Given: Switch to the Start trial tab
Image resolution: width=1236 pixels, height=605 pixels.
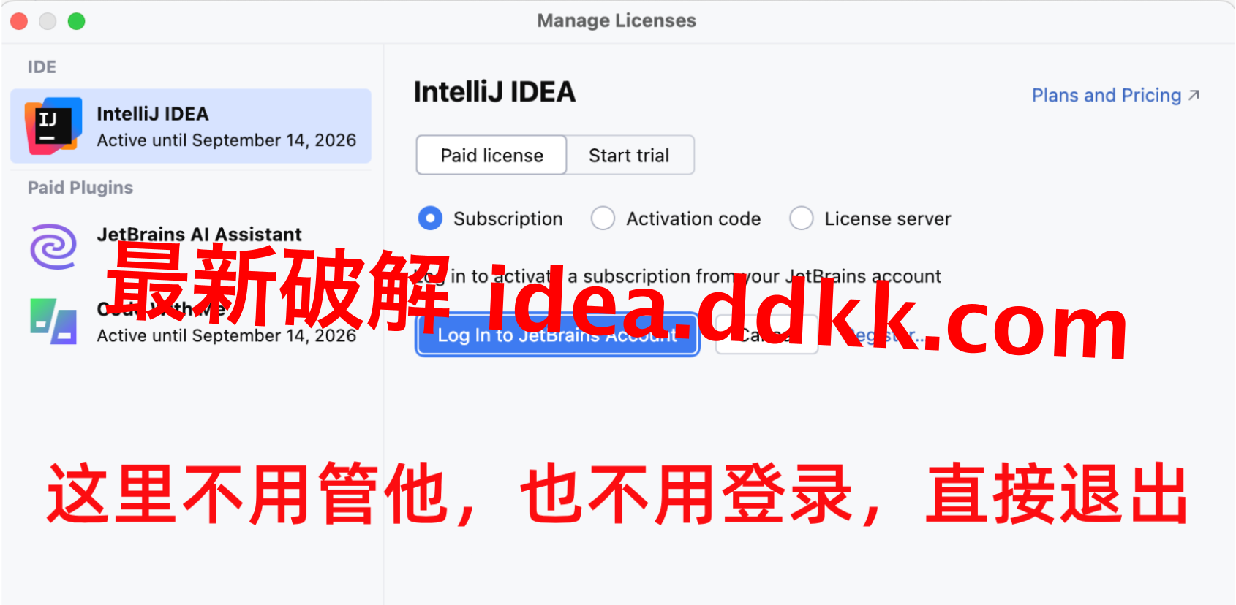Looking at the screenshot, I should tap(629, 155).
